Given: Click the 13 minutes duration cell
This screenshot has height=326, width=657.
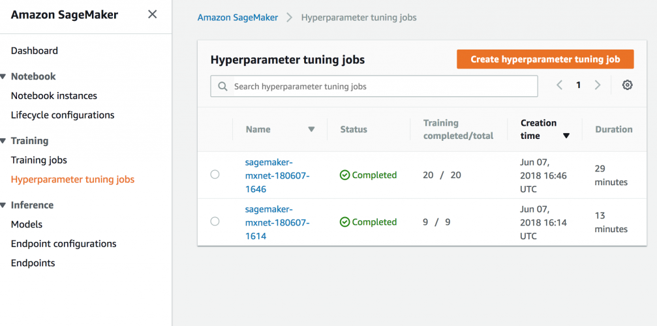Looking at the screenshot, I should click(x=611, y=222).
